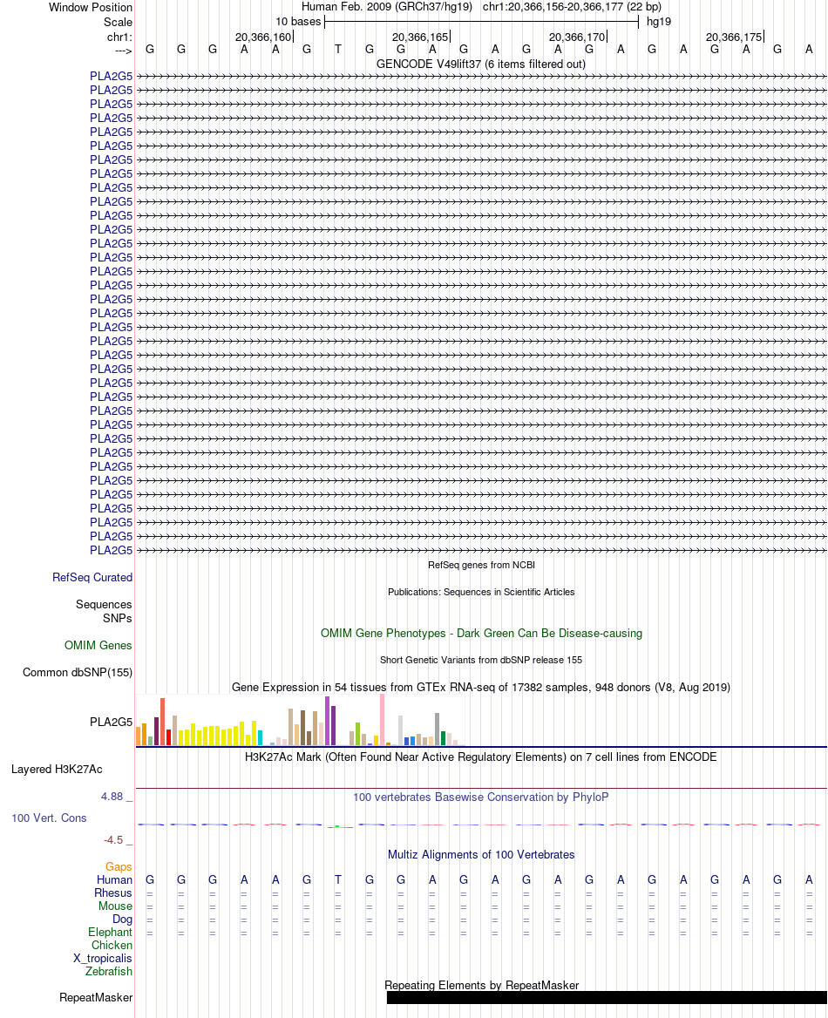
Task: Click the T base in the Human row
Action: tap(337, 879)
